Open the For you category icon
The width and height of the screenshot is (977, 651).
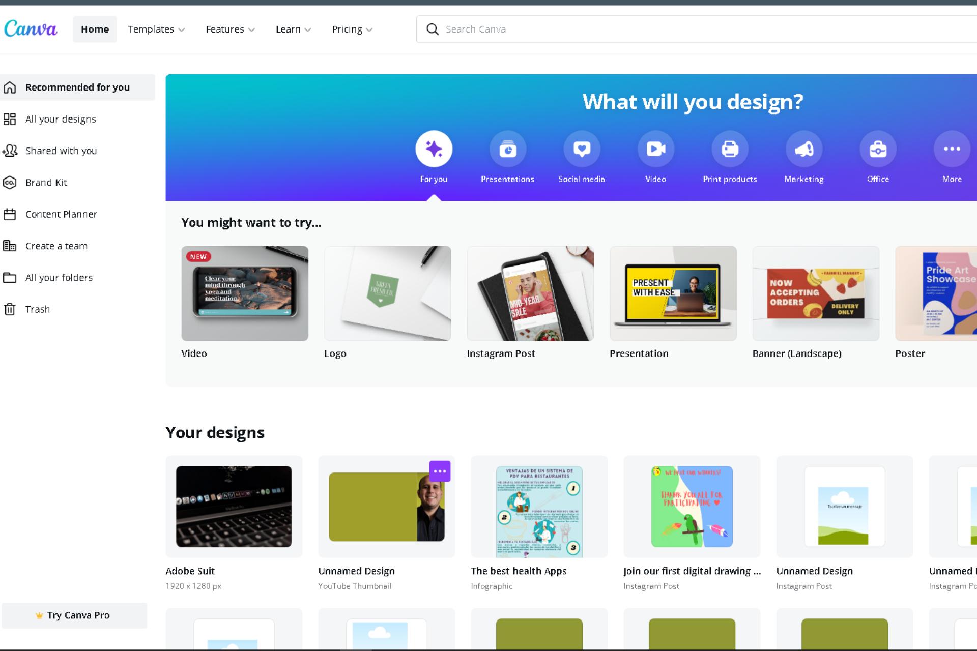[x=434, y=149]
